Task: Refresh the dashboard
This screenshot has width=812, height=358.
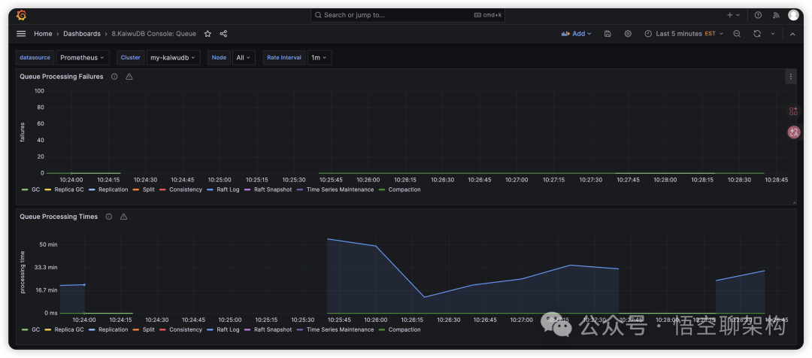Action: (x=757, y=34)
